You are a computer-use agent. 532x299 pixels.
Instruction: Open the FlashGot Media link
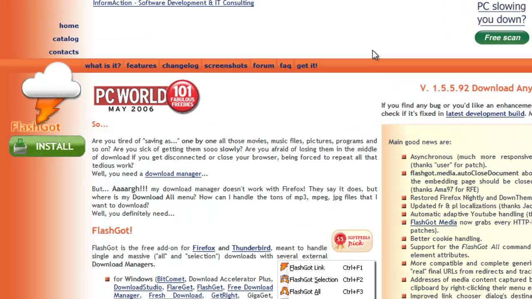tap(433, 222)
